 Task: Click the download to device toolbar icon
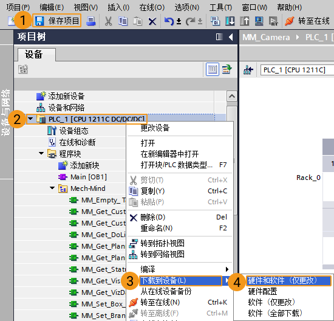pos(230,21)
